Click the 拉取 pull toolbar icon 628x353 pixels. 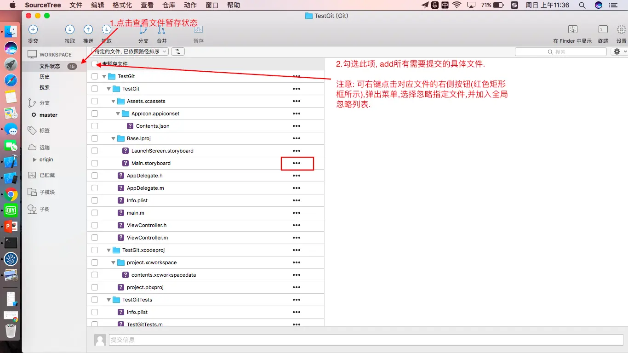tap(70, 30)
